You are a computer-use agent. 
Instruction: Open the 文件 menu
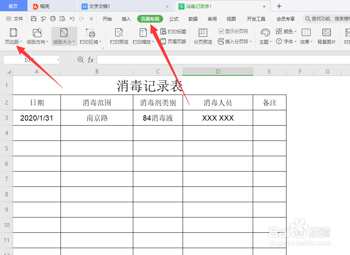point(19,18)
